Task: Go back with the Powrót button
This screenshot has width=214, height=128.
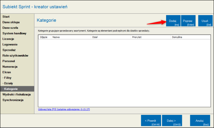Action: tap(151, 121)
